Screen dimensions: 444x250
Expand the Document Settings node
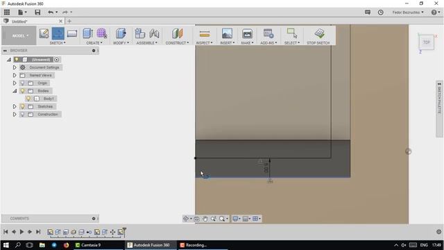(15, 67)
